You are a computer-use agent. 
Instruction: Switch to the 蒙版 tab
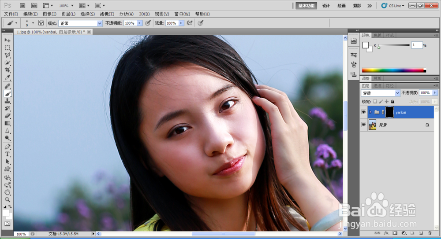click(x=377, y=78)
